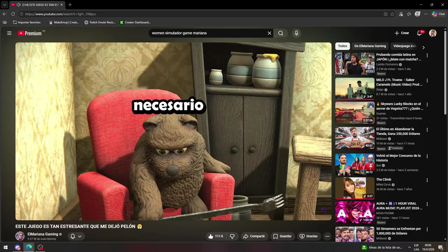Select the De ElMariana Gaming chip
Image resolution: width=448 pixels, height=252 pixels.
pos(370,46)
